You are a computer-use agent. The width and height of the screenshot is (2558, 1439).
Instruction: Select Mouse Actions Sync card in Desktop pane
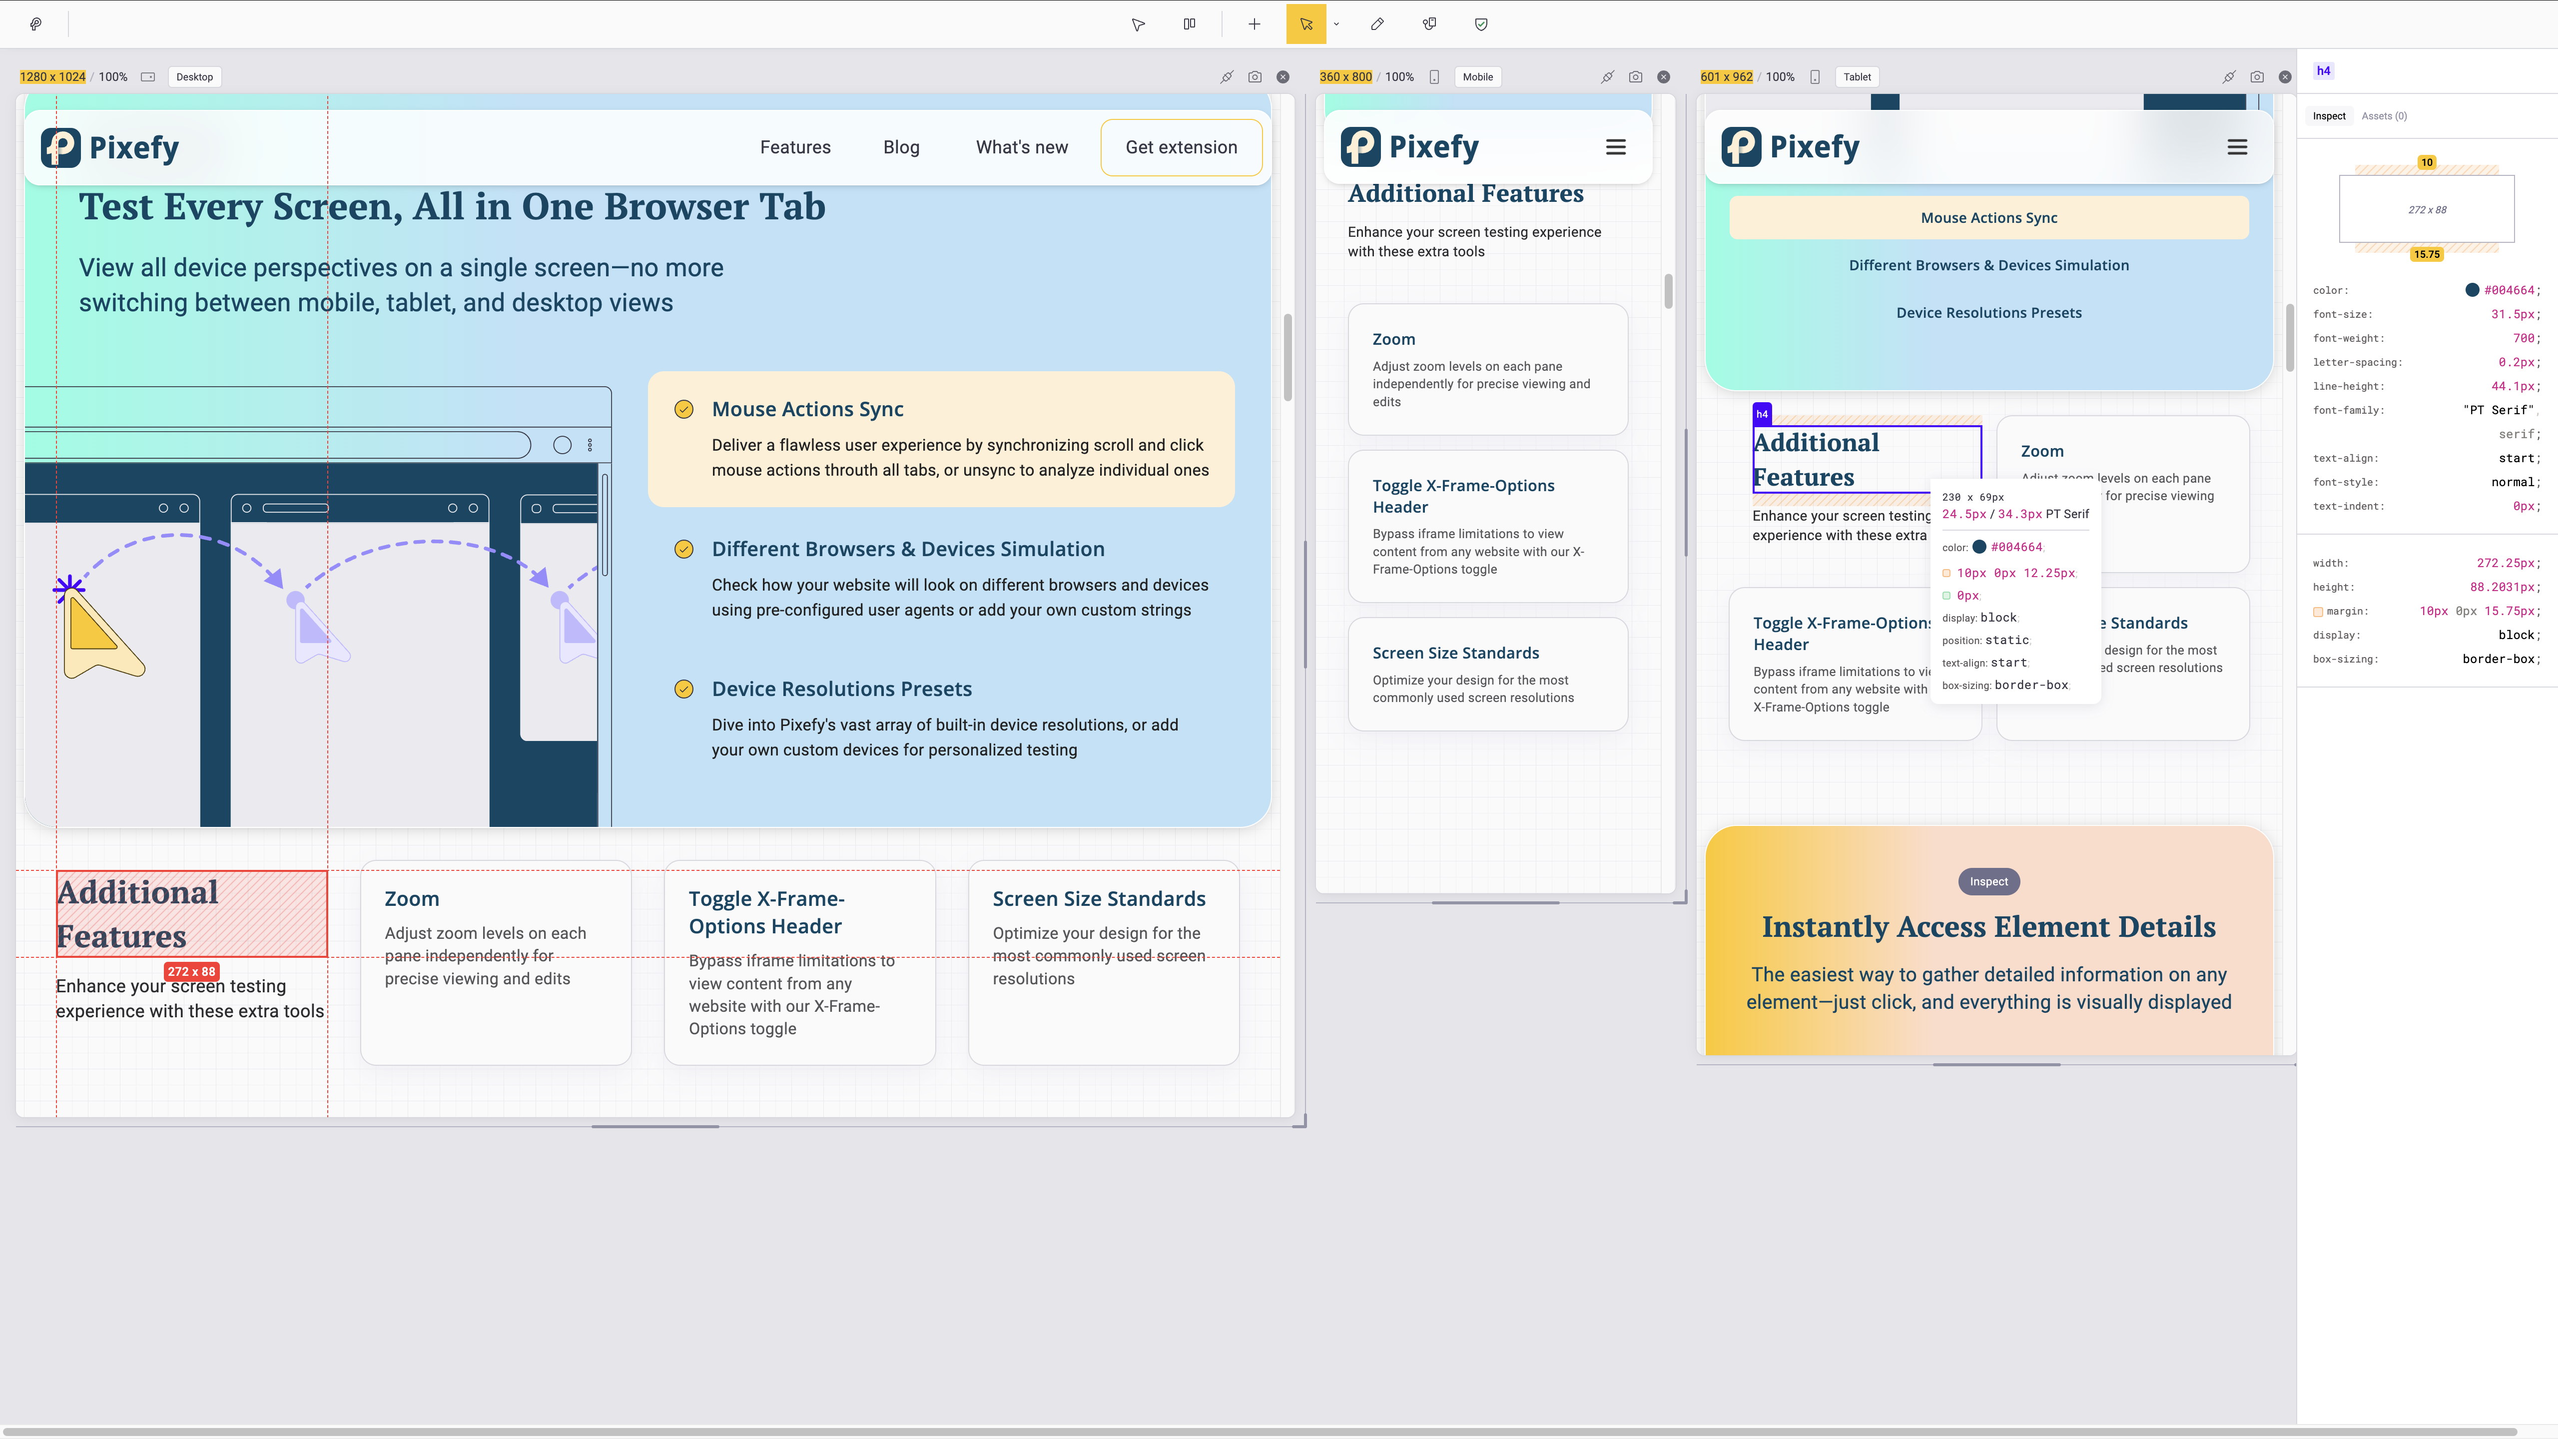tap(941, 439)
